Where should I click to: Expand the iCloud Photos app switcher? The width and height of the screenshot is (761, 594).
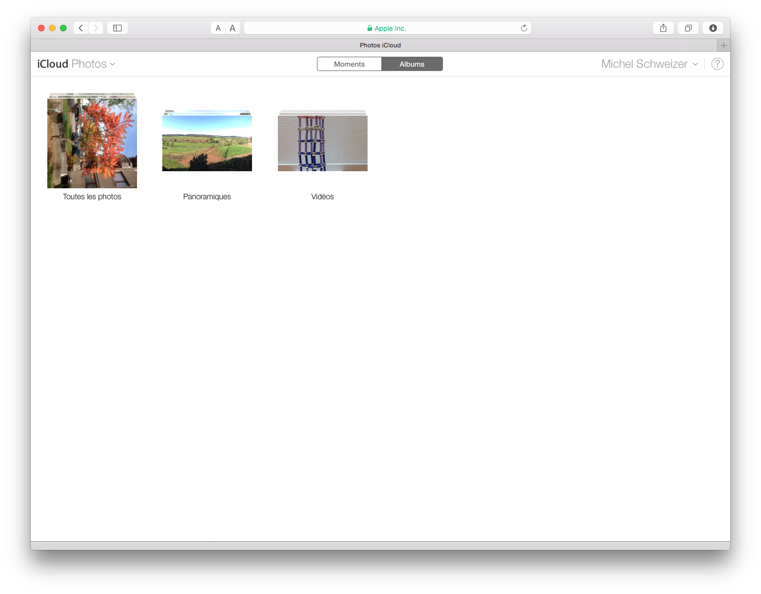tap(76, 64)
